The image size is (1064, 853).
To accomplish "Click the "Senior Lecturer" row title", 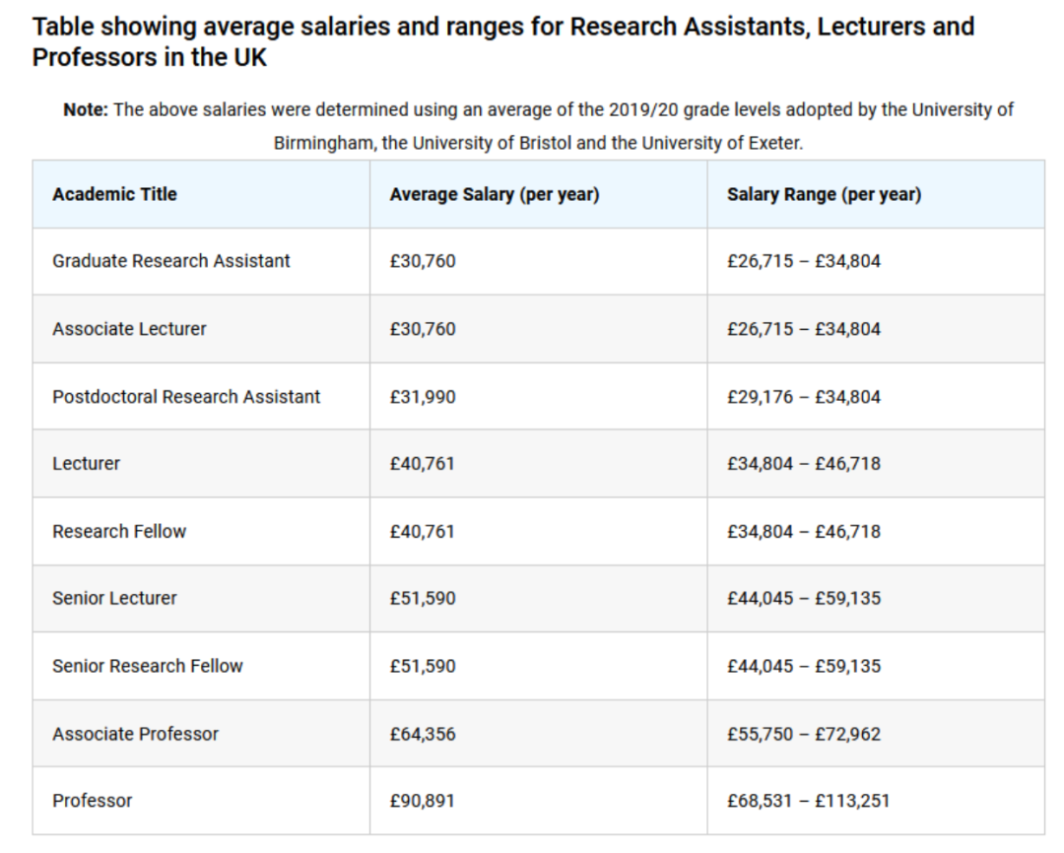I will tap(114, 598).
